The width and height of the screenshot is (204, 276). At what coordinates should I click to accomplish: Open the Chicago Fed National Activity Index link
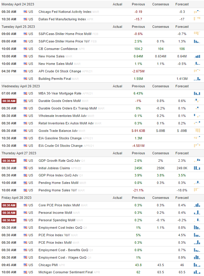coord(65,12)
